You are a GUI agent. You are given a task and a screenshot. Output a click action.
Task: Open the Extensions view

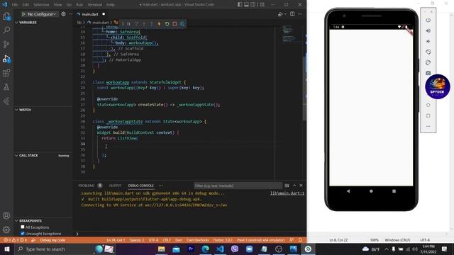(x=6, y=73)
